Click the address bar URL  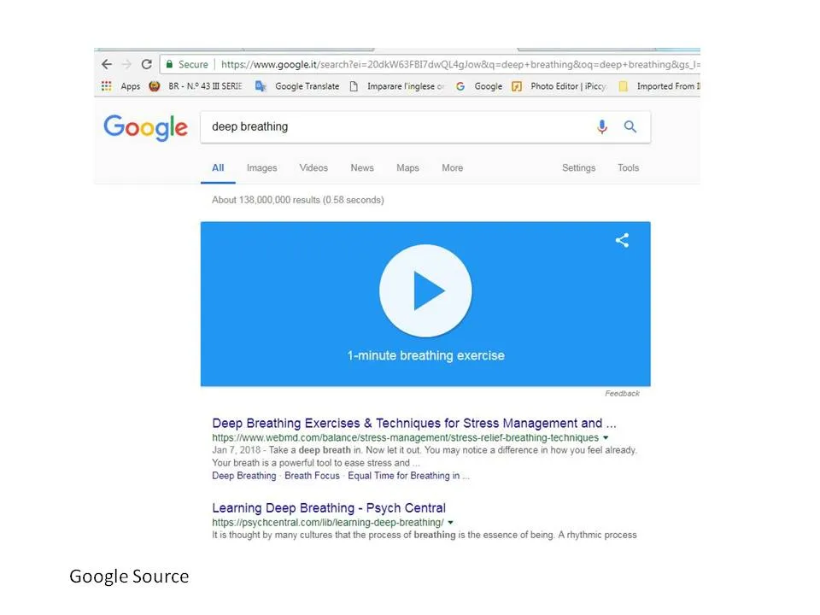[460, 64]
